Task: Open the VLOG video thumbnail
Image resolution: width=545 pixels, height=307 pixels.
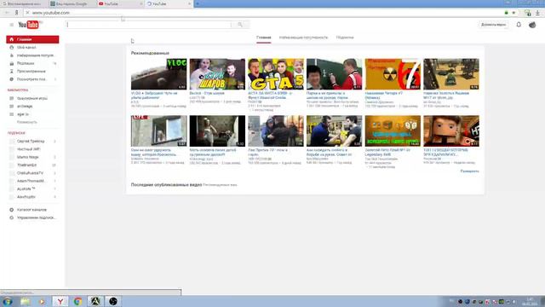Action: coord(159,74)
